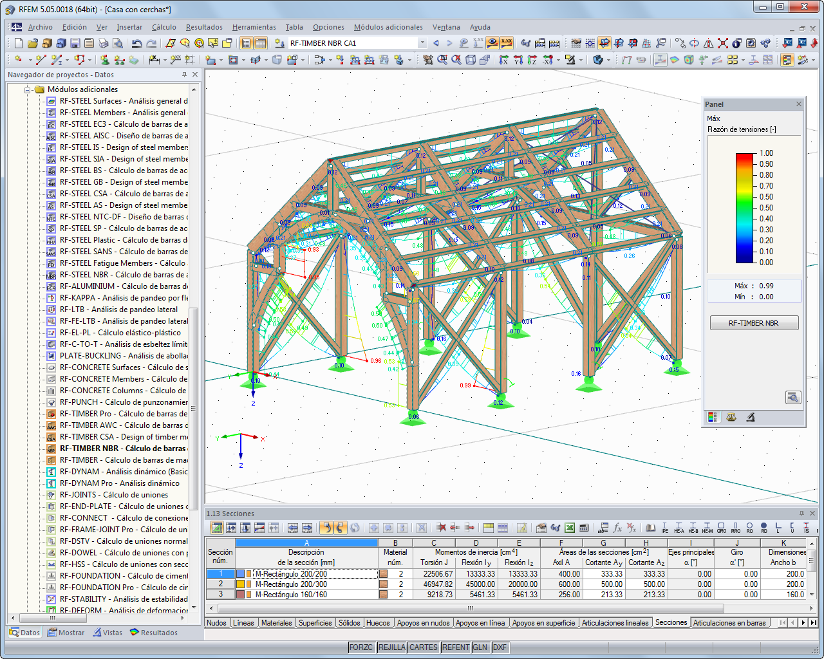Screen dimensions: 824x659
Task: Toggle DXF in status bar
Action: 500,647
